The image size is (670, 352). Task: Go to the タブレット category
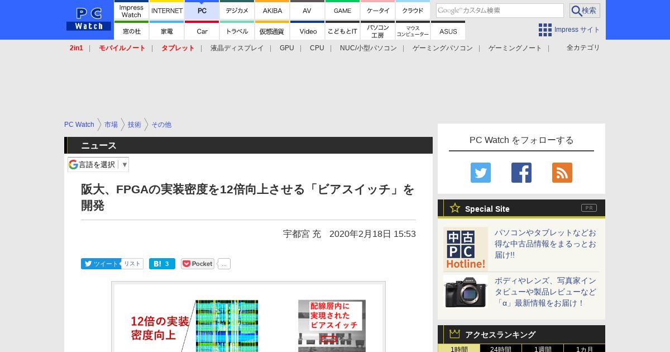(178, 48)
